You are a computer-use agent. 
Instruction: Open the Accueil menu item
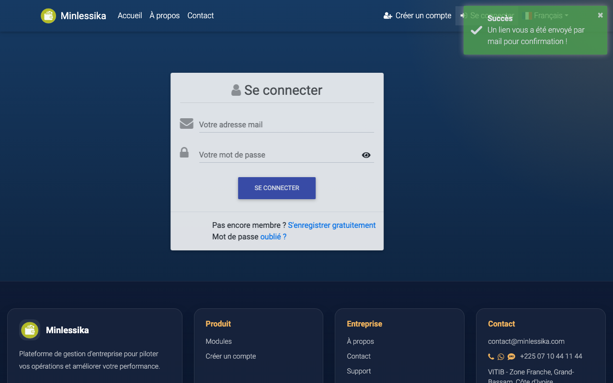[x=130, y=16]
